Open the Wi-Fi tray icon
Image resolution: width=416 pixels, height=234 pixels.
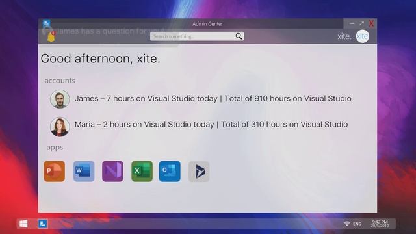346,224
